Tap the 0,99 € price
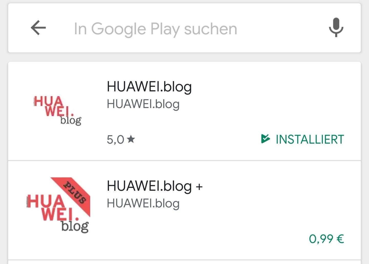This screenshot has height=264, width=369. coord(326,239)
